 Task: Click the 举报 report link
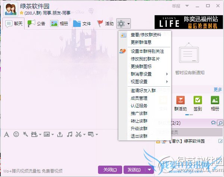176,6
